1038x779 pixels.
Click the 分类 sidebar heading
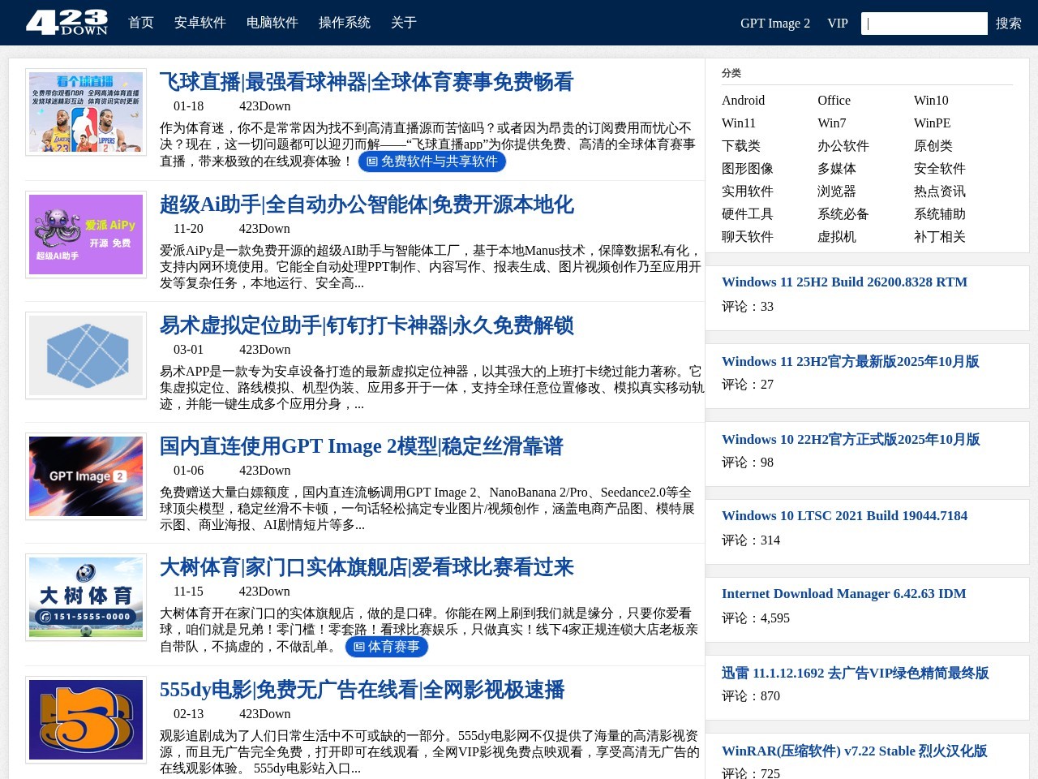[731, 73]
